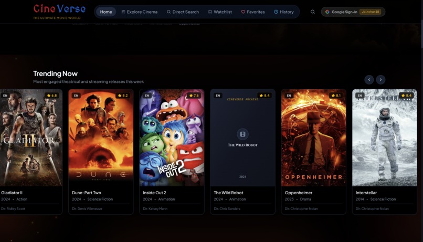This screenshot has width=423, height=242.
Task: Click EN badge on Interstellar poster
Action: click(x=360, y=96)
